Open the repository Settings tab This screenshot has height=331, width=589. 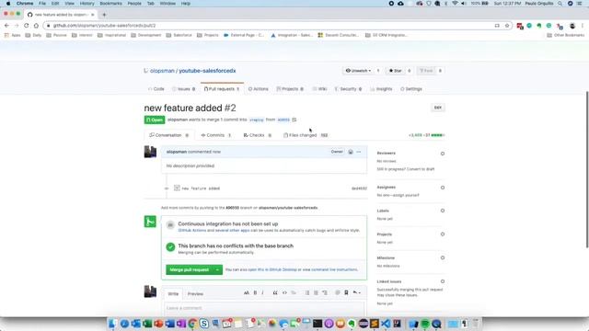pyautogui.click(x=411, y=89)
